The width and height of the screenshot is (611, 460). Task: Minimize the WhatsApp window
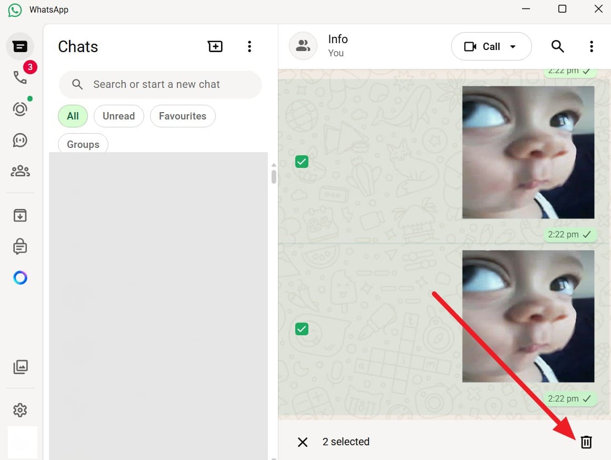[526, 8]
